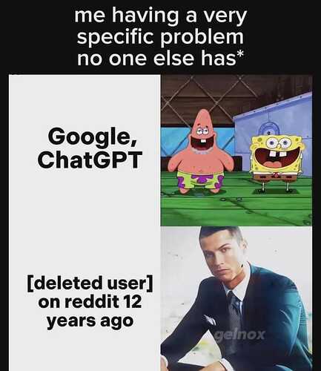Click the 'ChatGPT' label text
Screen dimensions: 321x371
pos(90,160)
